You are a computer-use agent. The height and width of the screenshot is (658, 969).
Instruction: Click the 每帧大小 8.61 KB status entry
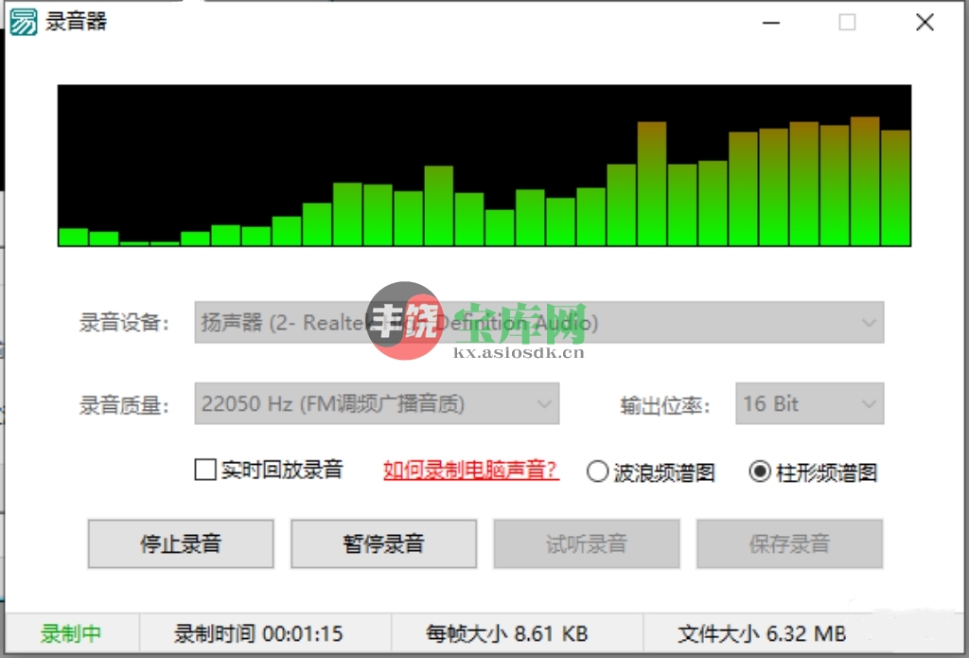[x=507, y=634]
